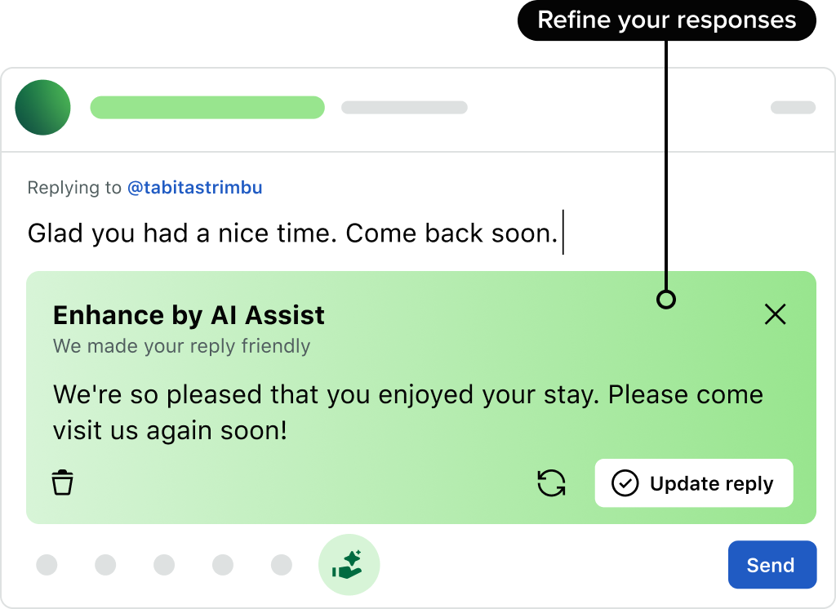Open the @tabitastrimbu profile link
Viewport: 836px width, 609px height.
click(x=194, y=188)
